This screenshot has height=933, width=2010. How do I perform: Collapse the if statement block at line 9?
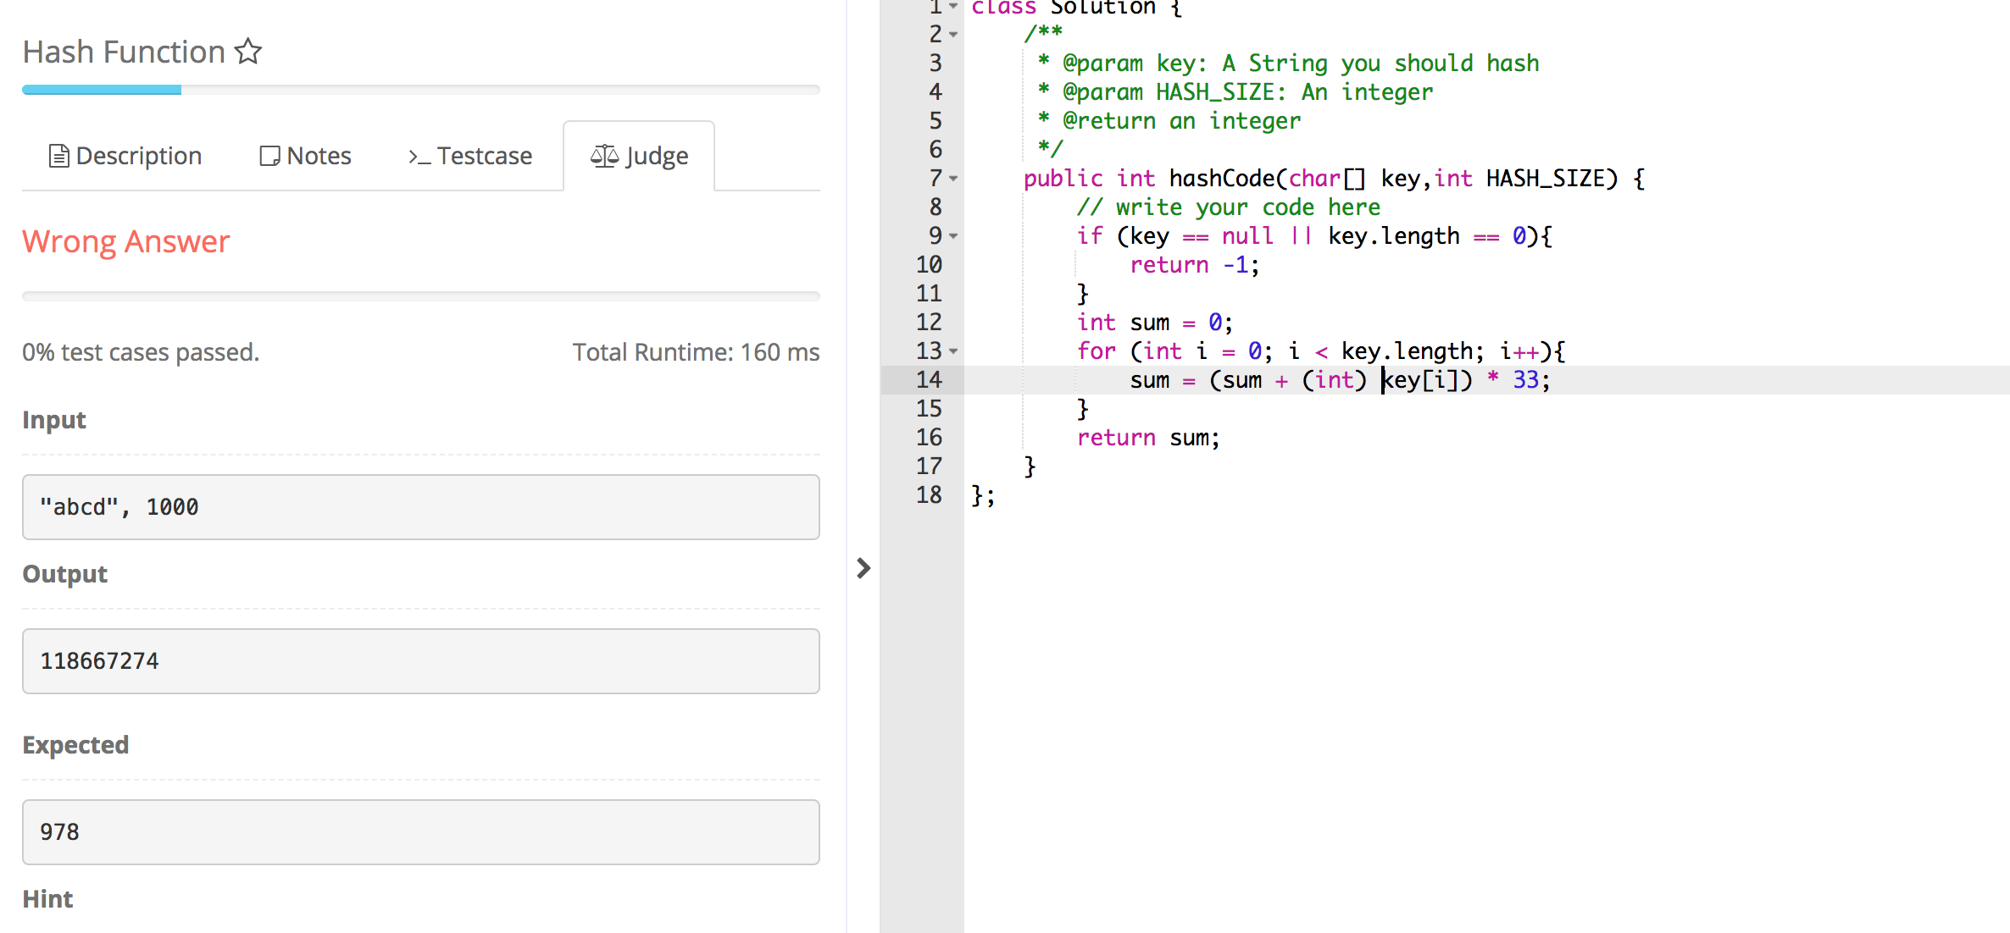(x=952, y=237)
